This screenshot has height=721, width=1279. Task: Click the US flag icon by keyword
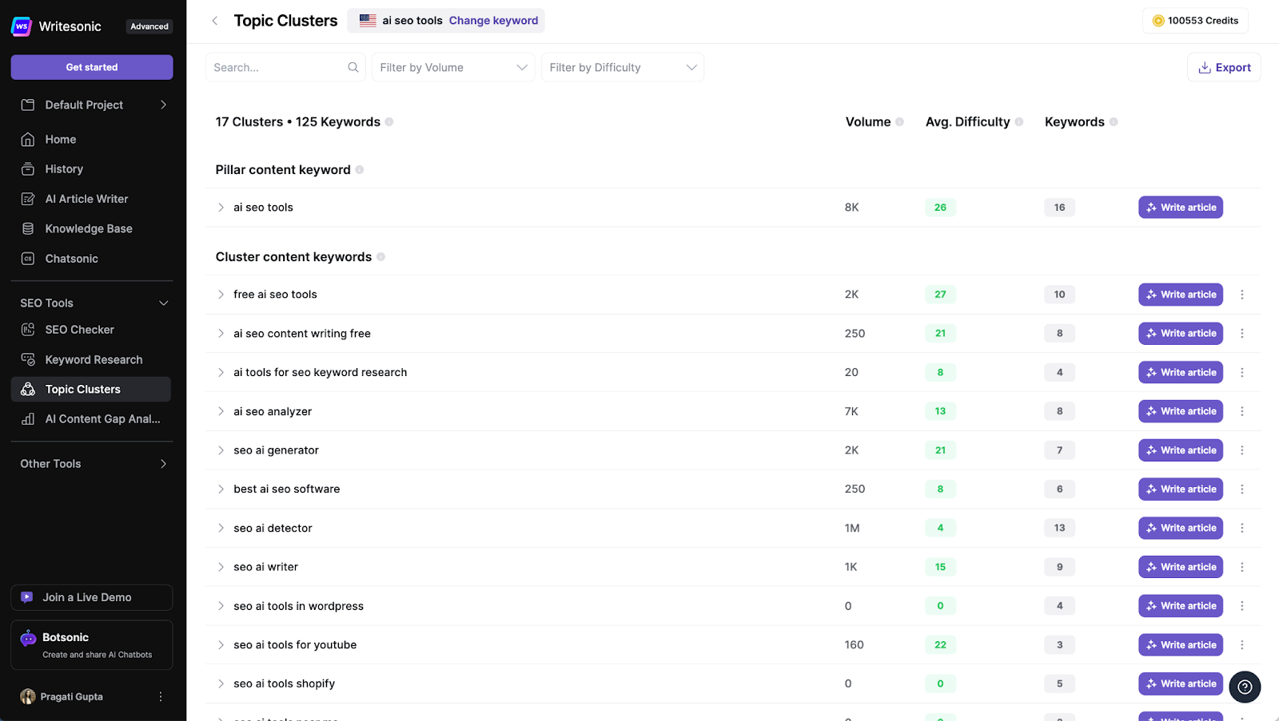368,21
